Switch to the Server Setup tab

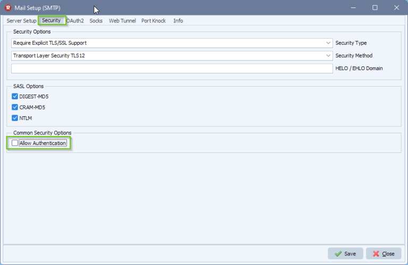(21, 21)
